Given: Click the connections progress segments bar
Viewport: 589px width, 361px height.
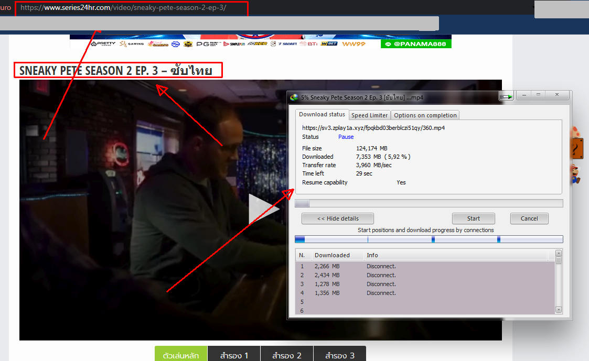Looking at the screenshot, I should pyautogui.click(x=429, y=239).
